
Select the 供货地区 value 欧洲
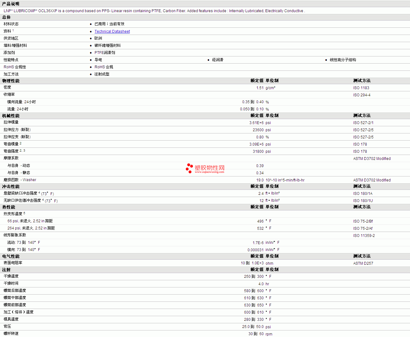98,38
